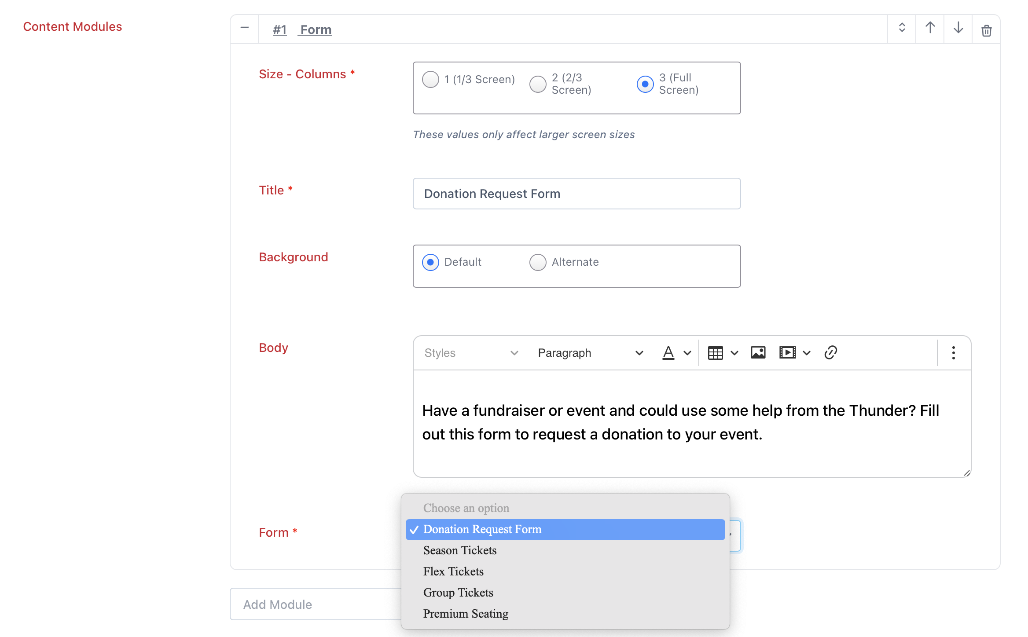Choose the Default background option
The width and height of the screenshot is (1028, 637).
pos(430,262)
